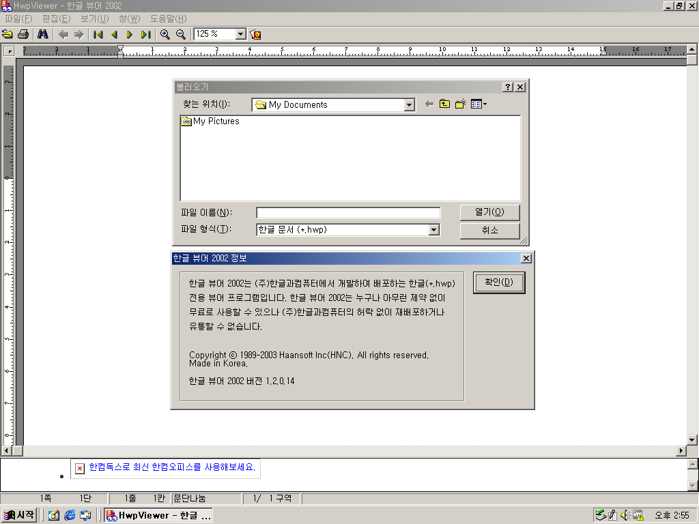Click the 찾는 위치 My Documents combo text
699x524 pixels.
(328, 105)
